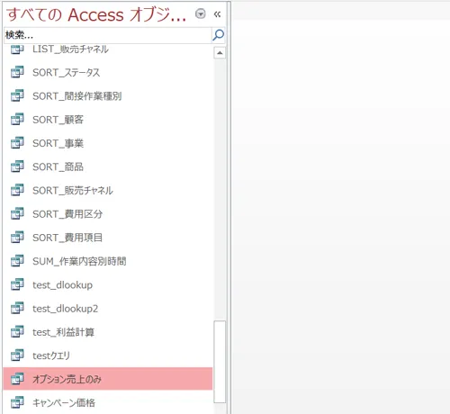This screenshot has width=450, height=414.
Task: Click すべての Access オブジェクト pane title
Action: coord(96,14)
